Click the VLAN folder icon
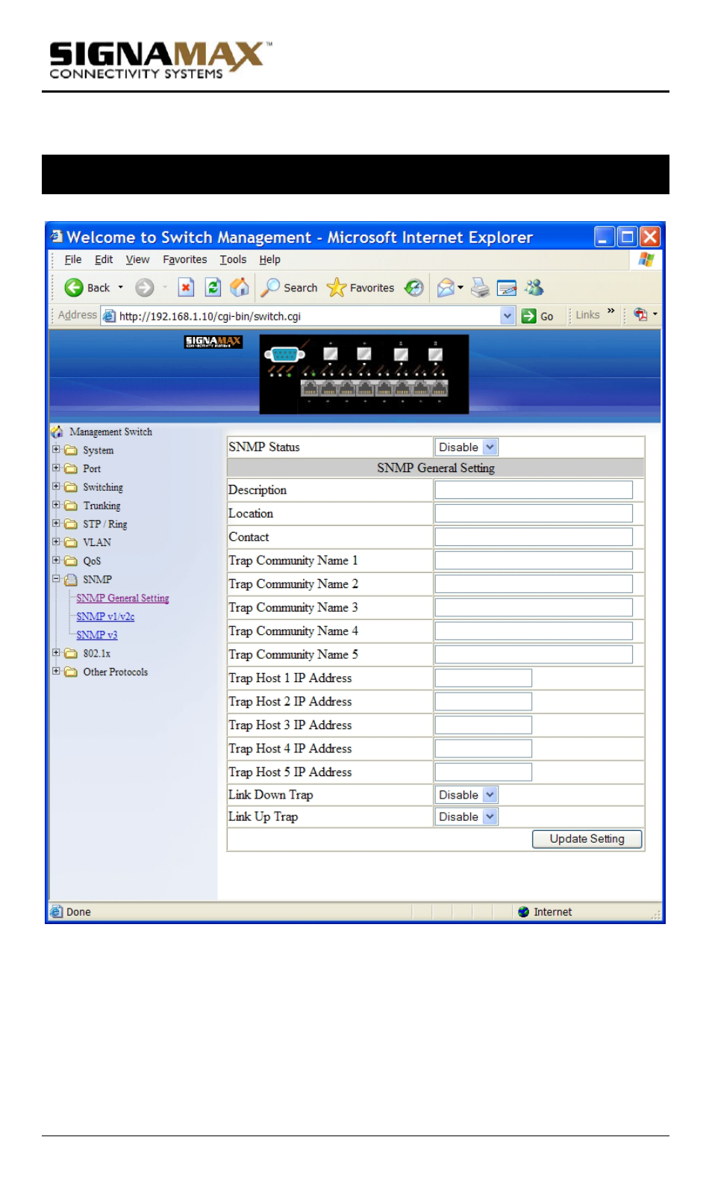 point(71,542)
